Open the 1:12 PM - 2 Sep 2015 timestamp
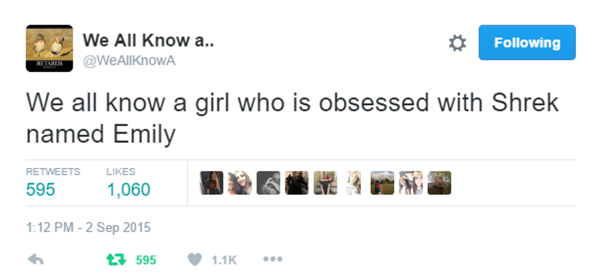608x279 pixels. tap(88, 228)
